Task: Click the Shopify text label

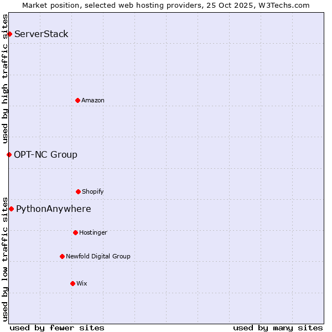Action: pyautogui.click(x=93, y=192)
